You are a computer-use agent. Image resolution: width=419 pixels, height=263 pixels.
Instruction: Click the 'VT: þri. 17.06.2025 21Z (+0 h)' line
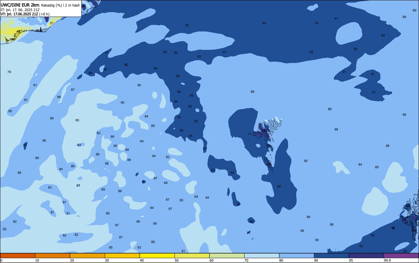(25, 14)
